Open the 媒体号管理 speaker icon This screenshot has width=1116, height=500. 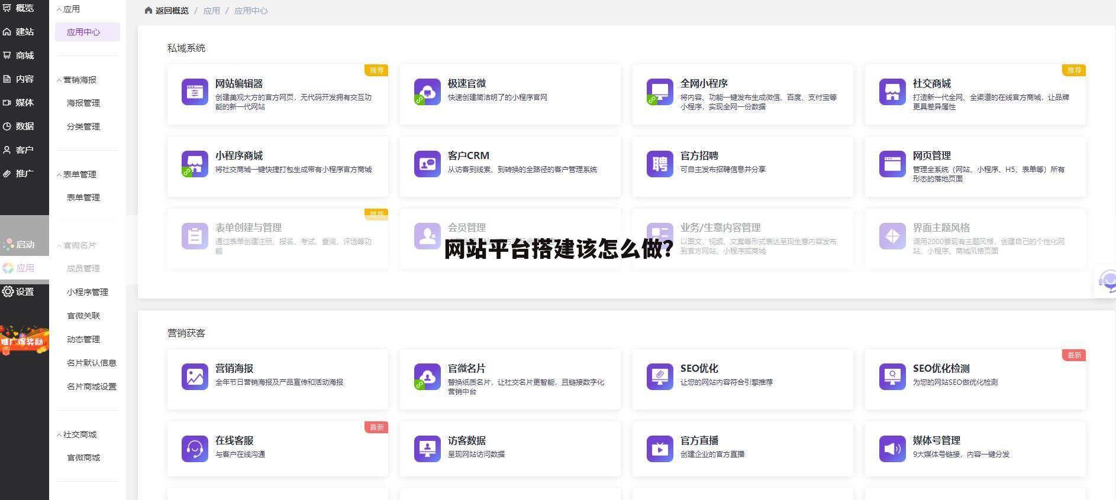pos(892,449)
